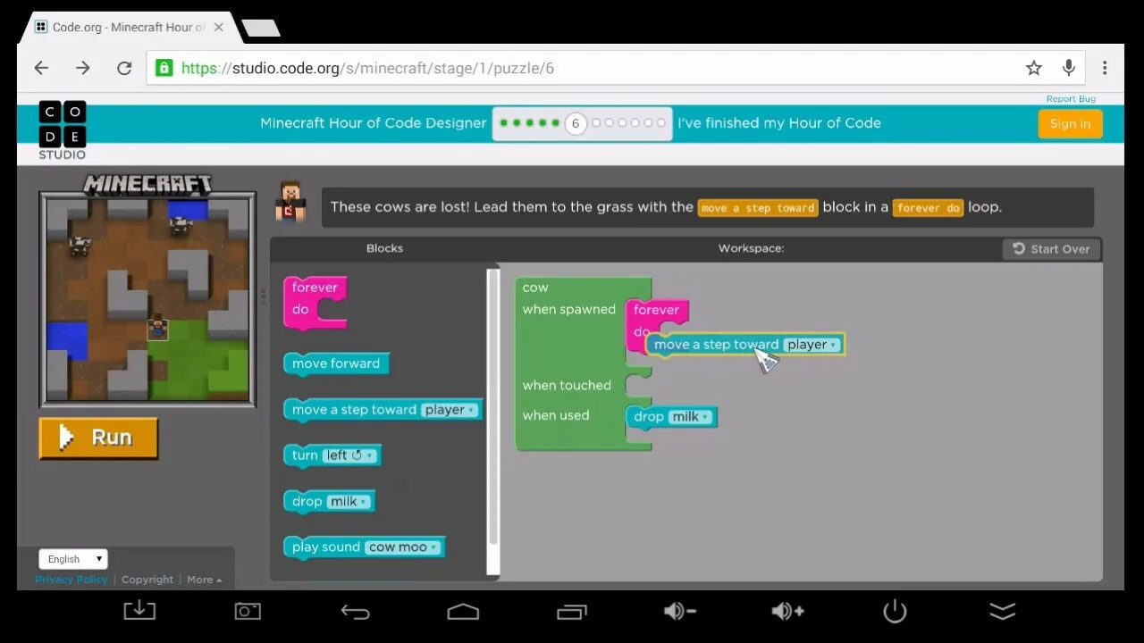Open the workspace drop milk dropdown
Viewport: 1144px width, 643px height.
point(691,417)
